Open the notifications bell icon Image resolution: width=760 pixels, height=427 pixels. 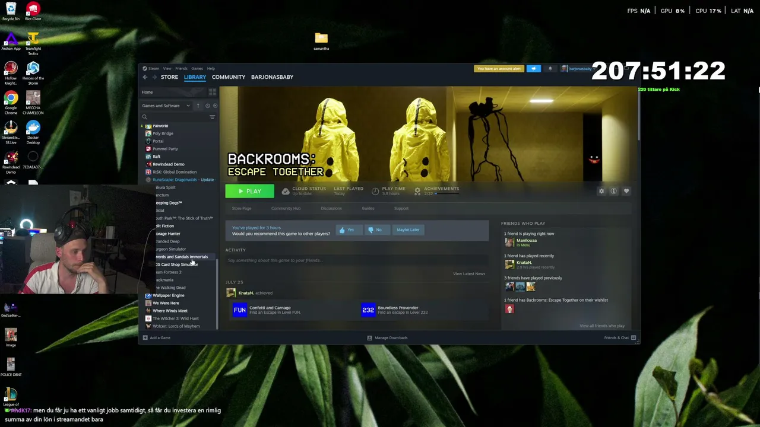(550, 69)
